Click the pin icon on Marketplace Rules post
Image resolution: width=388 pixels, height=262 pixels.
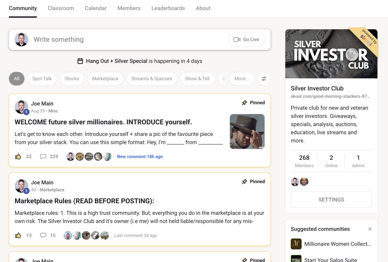point(244,182)
